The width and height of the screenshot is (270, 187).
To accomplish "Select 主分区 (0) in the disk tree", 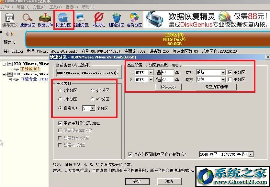I will click(x=30, y=69).
